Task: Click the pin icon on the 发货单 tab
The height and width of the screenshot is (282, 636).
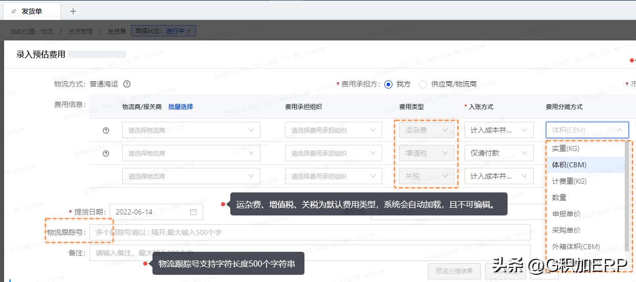Action: click(14, 11)
